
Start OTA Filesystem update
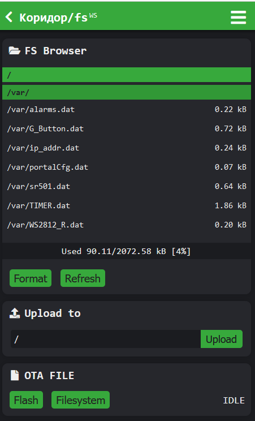(80, 400)
